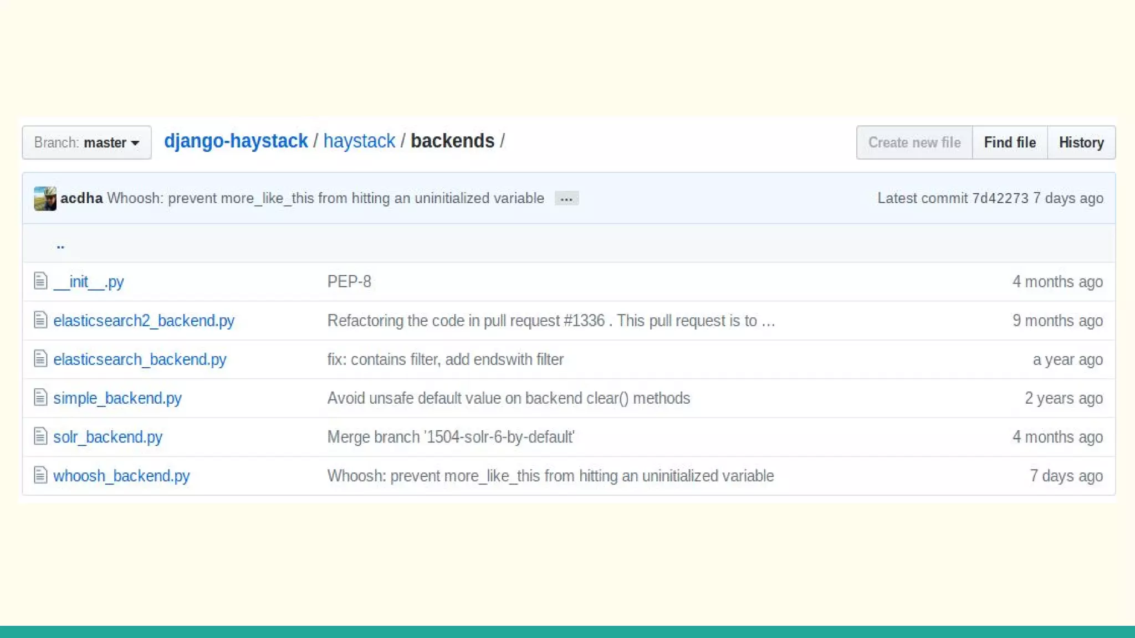The height and width of the screenshot is (638, 1135).
Task: Click Create new file button
Action: pyautogui.click(x=914, y=143)
